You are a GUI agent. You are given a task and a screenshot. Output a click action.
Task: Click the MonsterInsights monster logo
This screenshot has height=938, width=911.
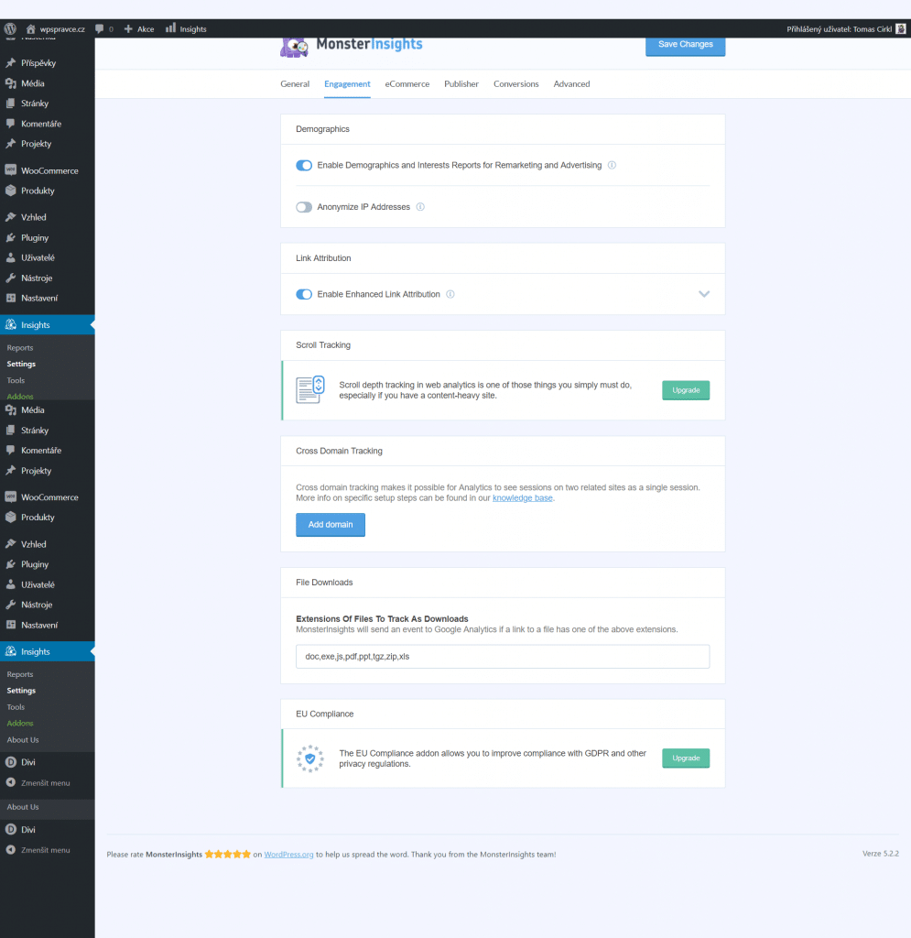coord(294,48)
